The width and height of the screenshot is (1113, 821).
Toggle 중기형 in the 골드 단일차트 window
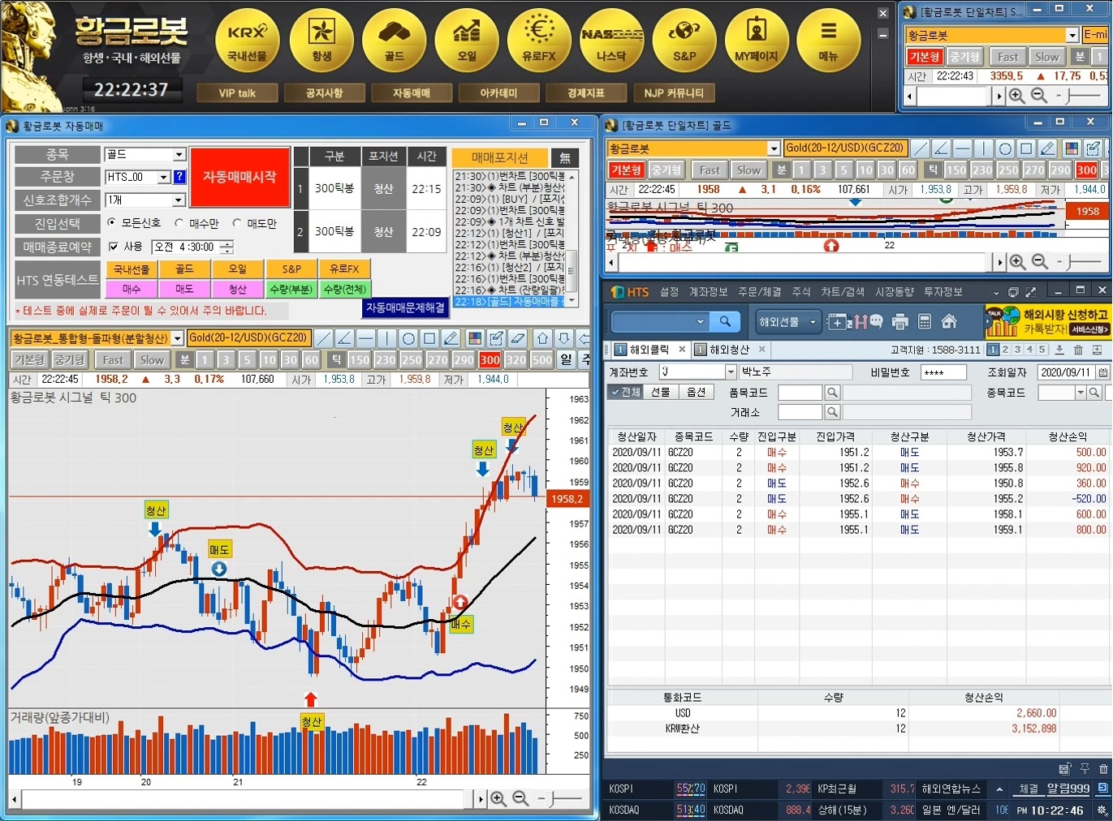[666, 170]
